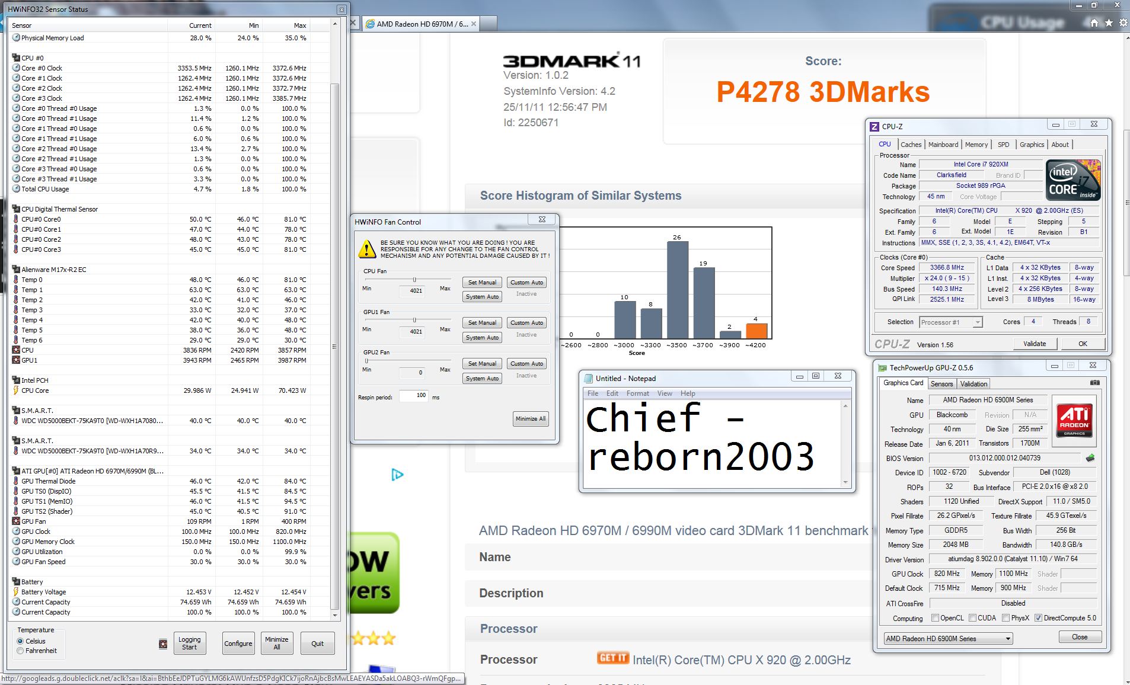Open the Memory tab in CPU-Z

(x=976, y=145)
